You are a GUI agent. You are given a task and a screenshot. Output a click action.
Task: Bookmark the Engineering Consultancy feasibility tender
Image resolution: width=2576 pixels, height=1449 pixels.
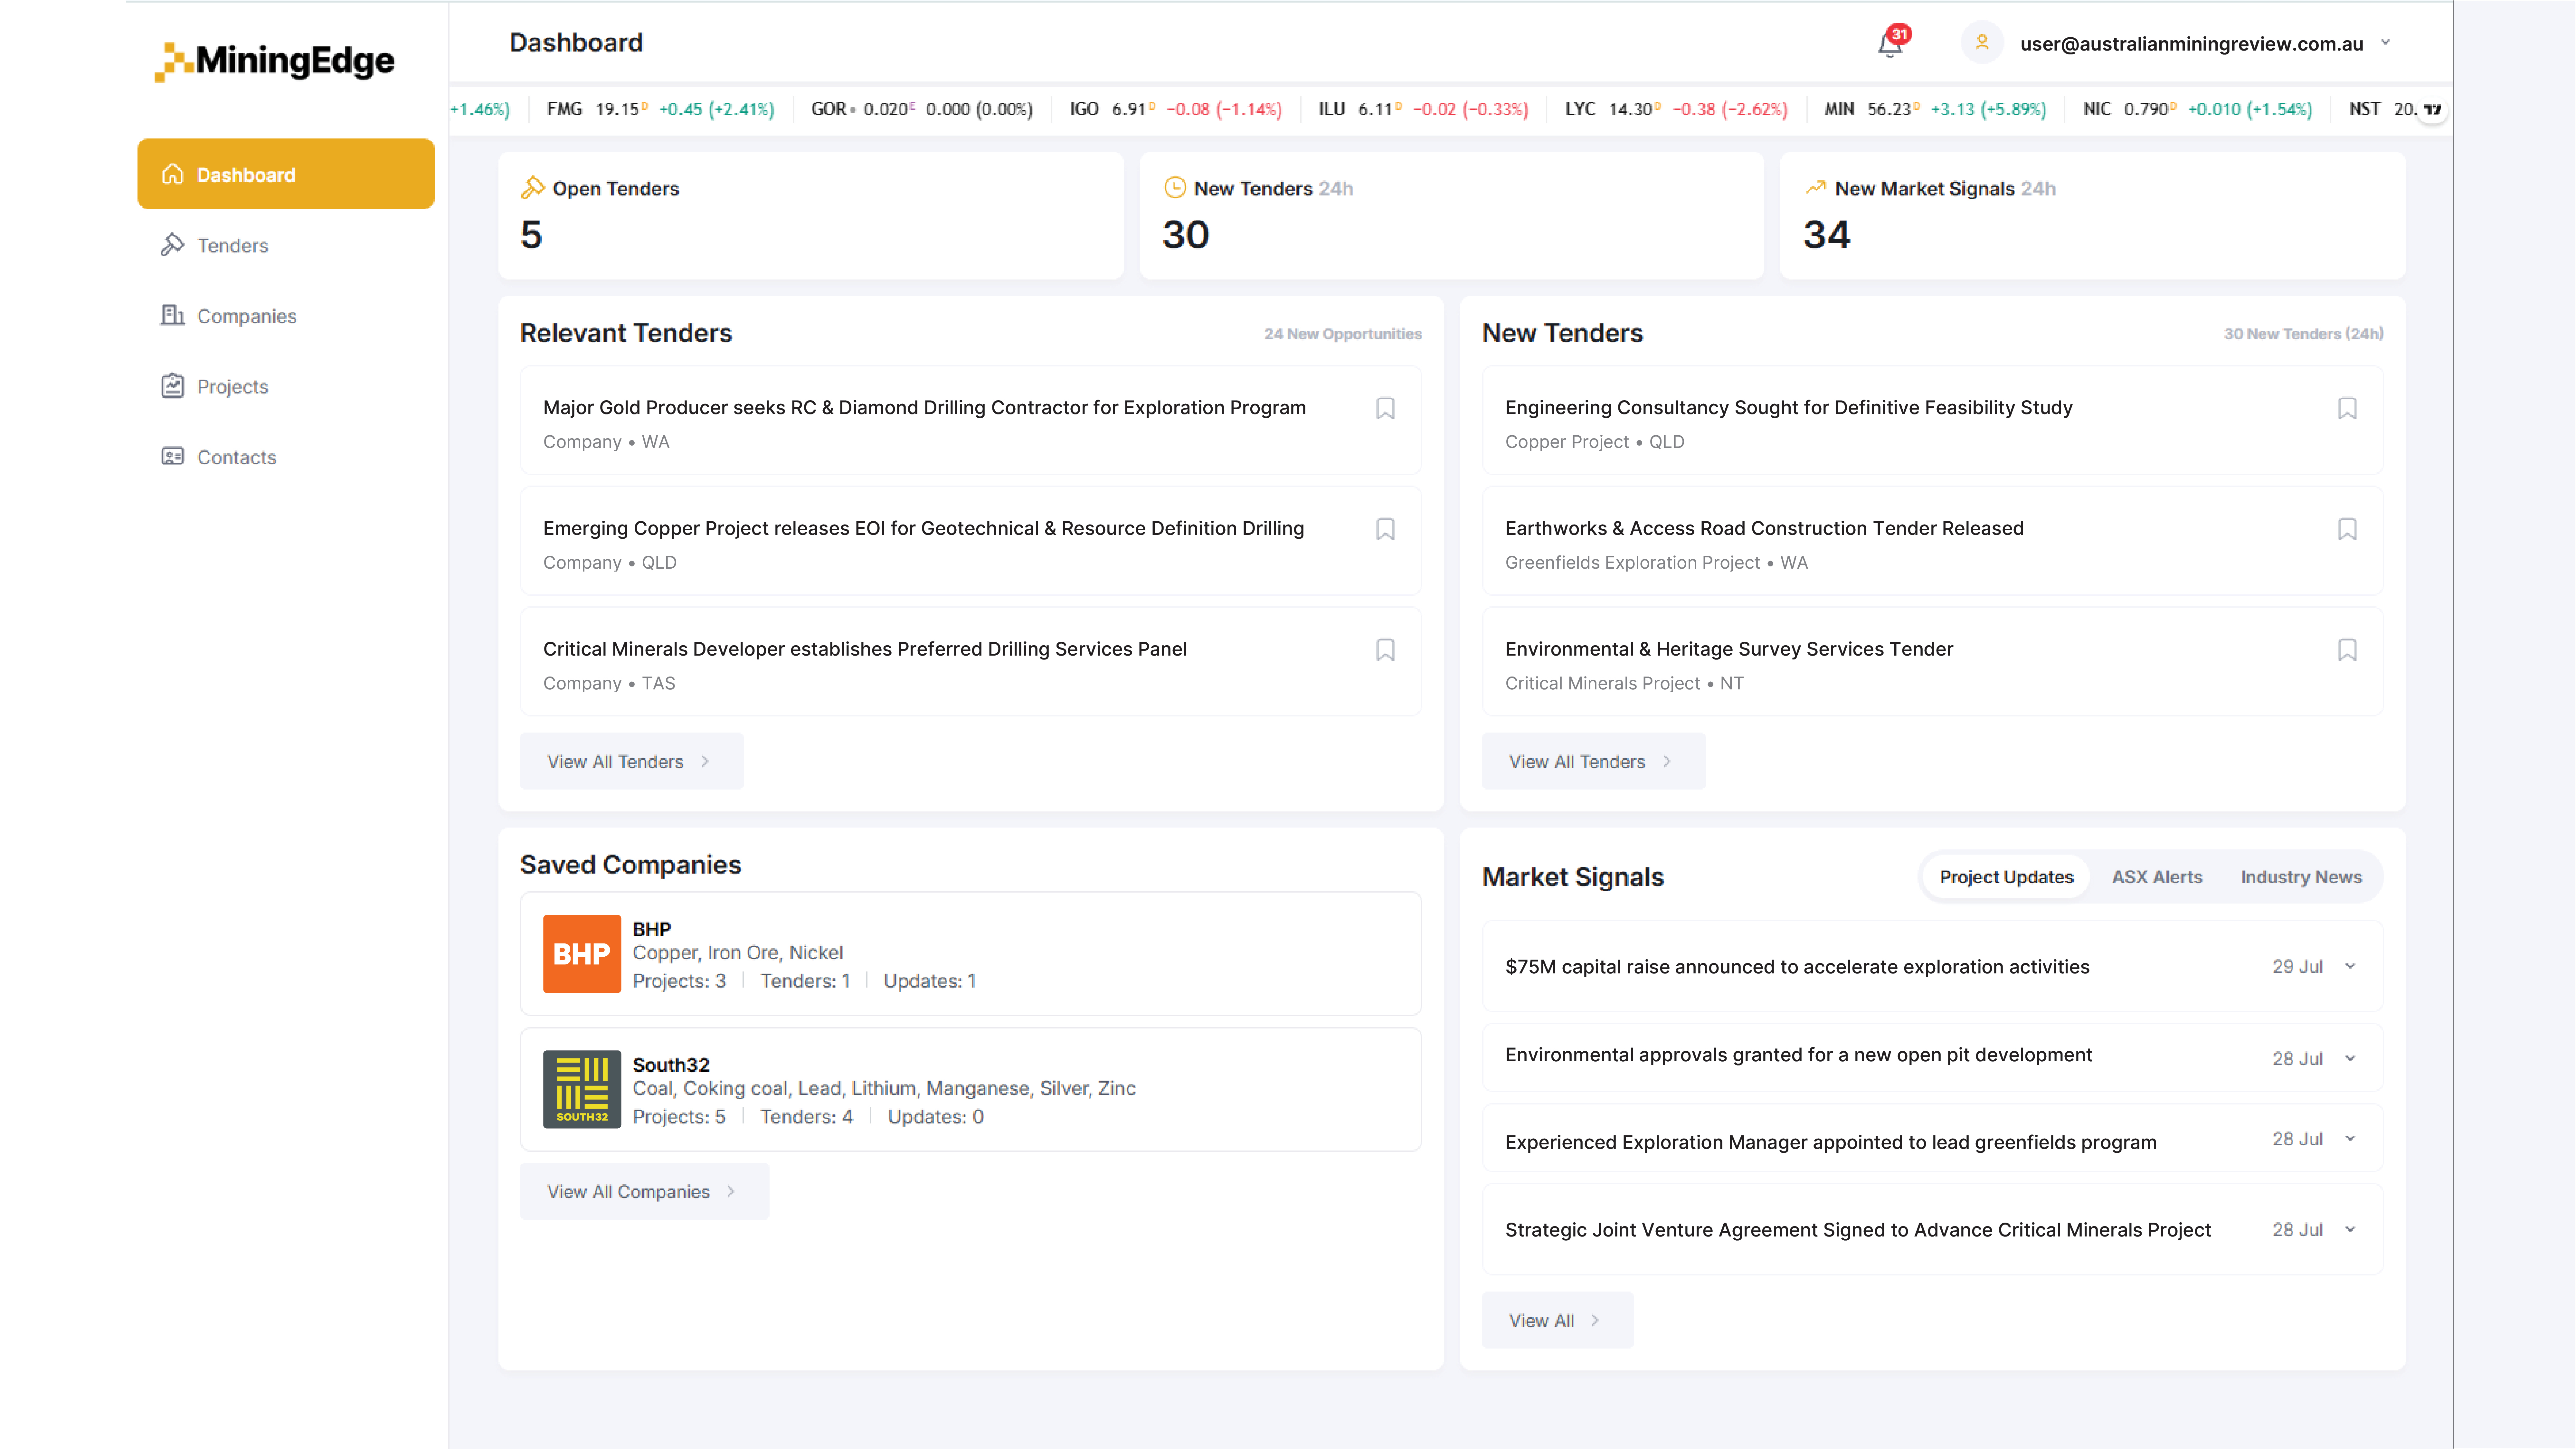(2347, 408)
